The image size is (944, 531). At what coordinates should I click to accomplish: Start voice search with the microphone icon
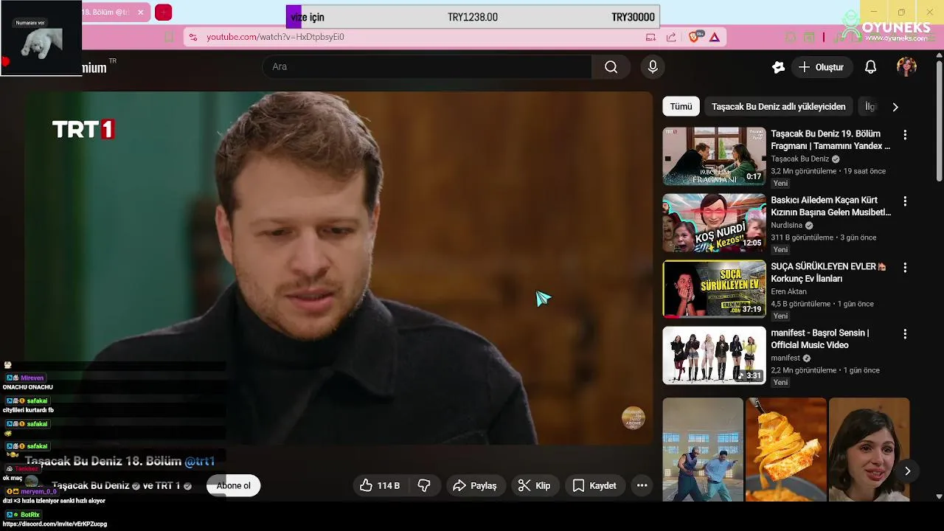(x=653, y=67)
